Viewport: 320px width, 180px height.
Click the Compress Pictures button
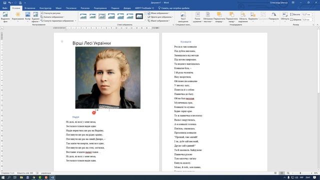pyautogui.click(x=50, y=13)
